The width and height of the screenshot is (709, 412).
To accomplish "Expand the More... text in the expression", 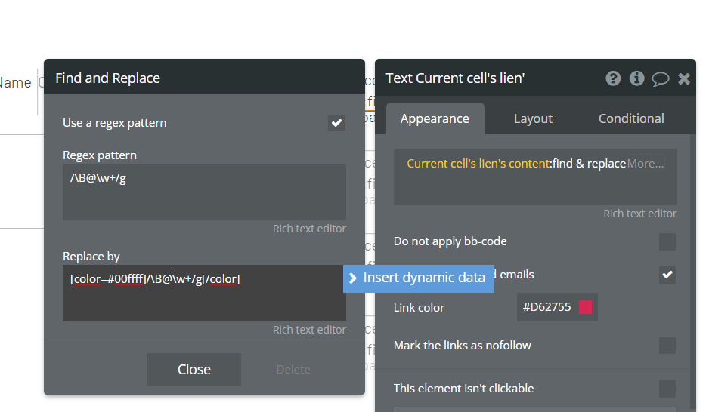I will point(646,164).
